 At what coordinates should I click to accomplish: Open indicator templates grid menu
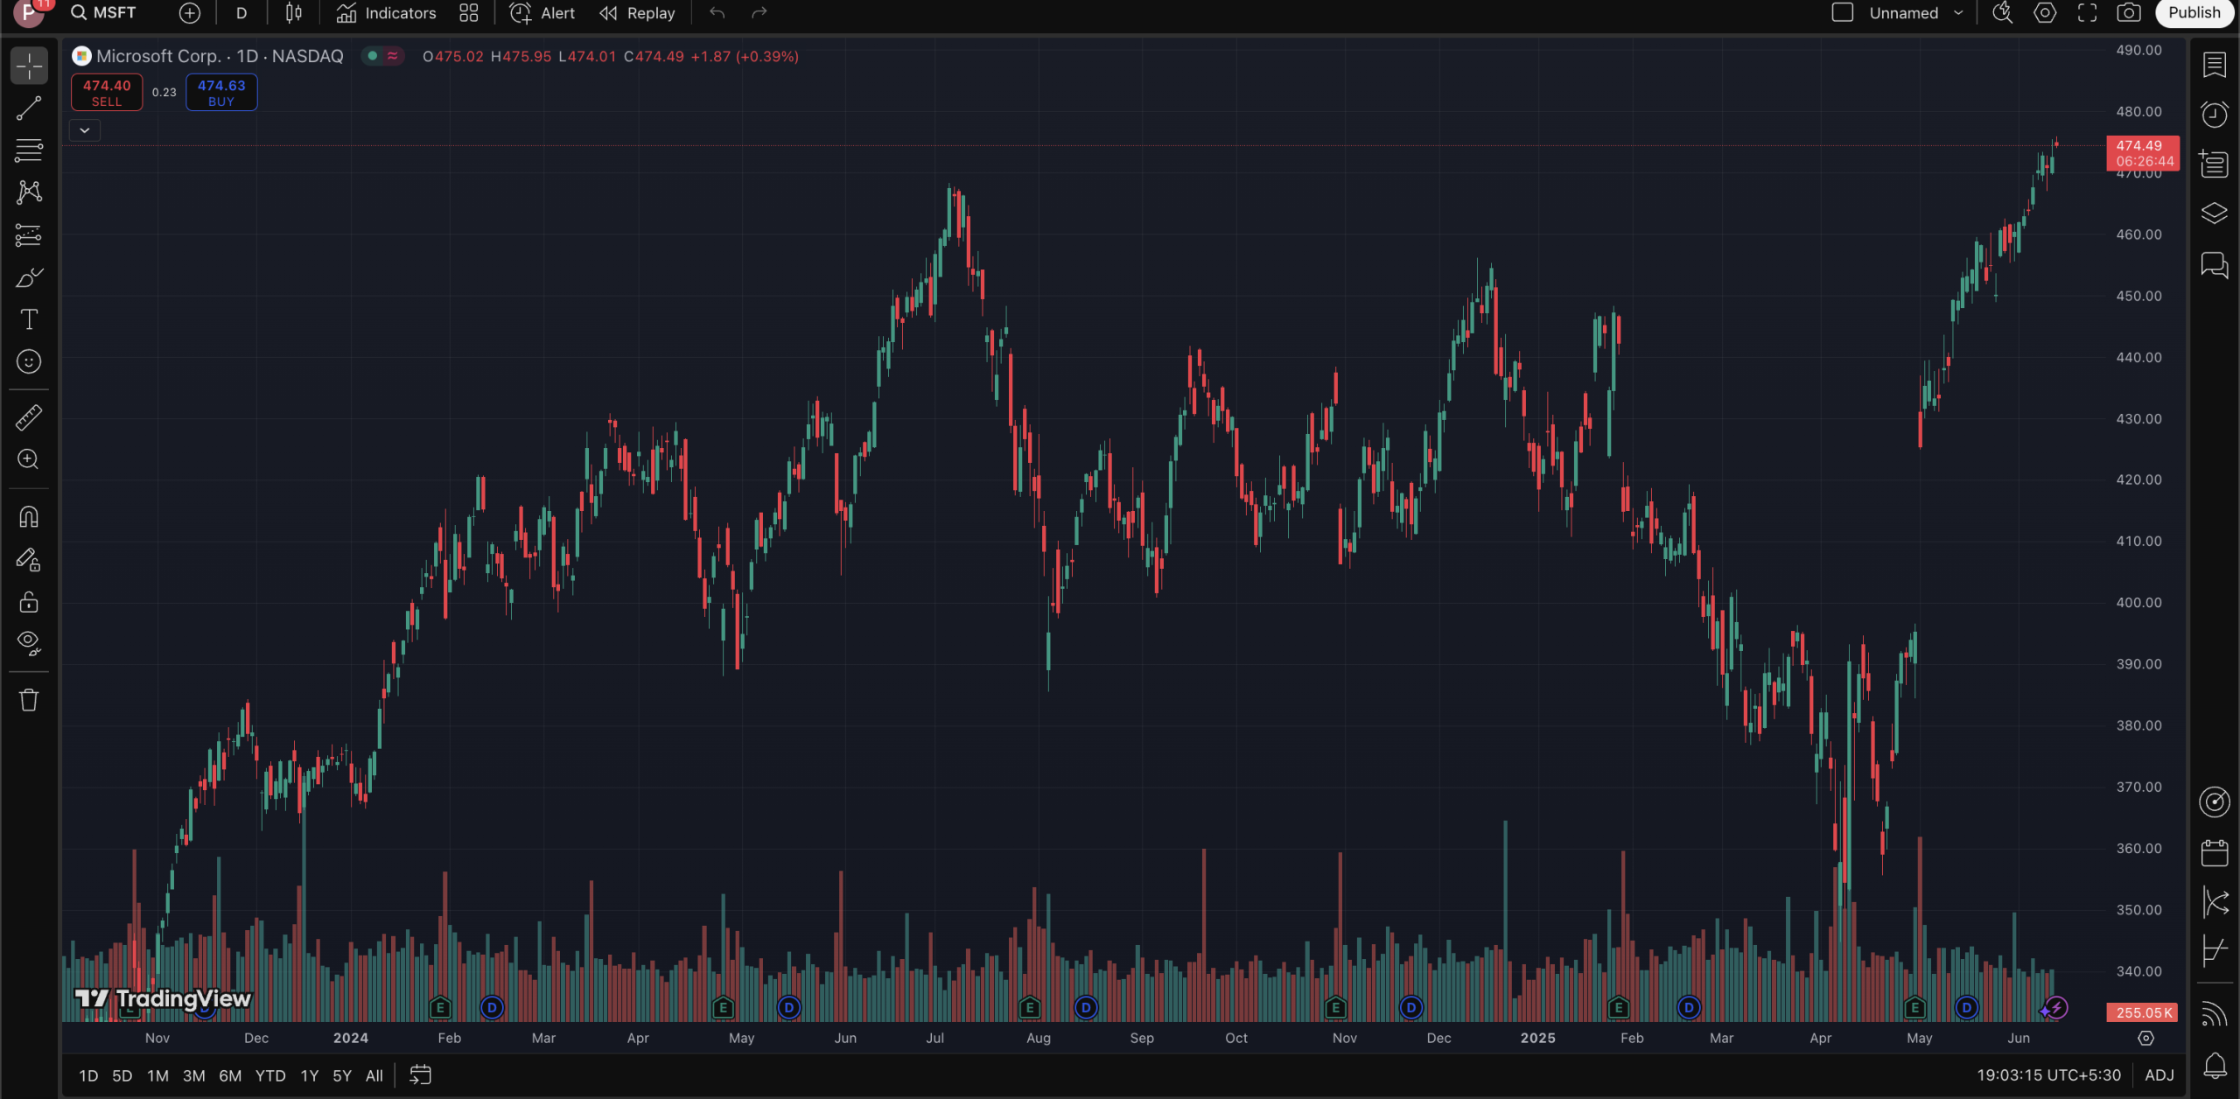coord(469,13)
